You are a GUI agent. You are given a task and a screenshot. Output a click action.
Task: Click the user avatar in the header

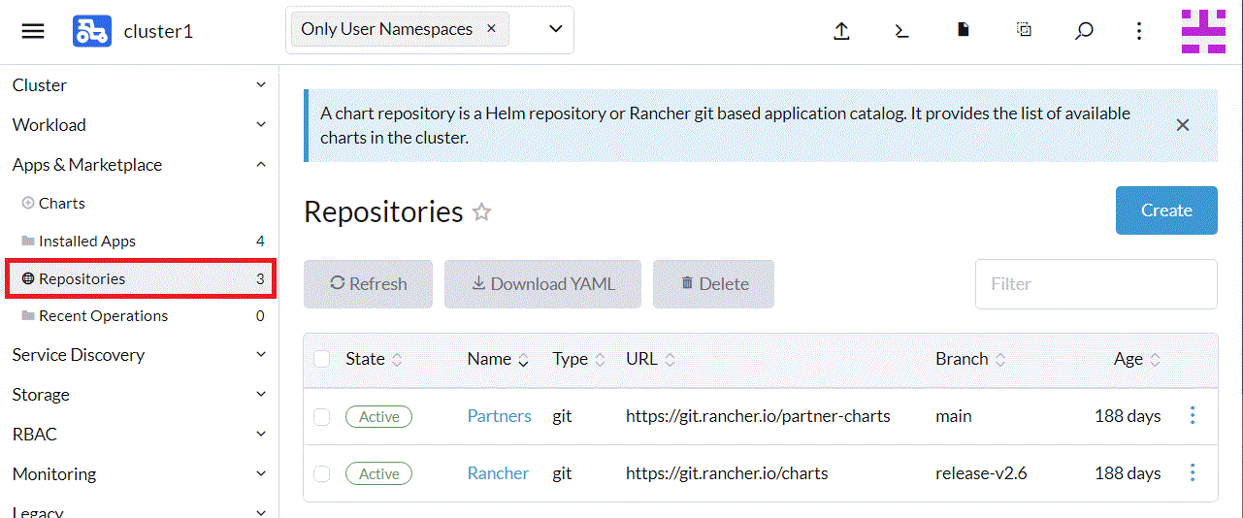tap(1203, 31)
